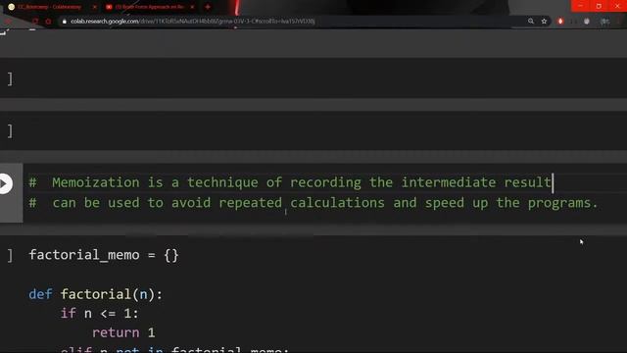
Task: Place cursor on 'factorial_memo = {}' line
Action: (x=104, y=255)
